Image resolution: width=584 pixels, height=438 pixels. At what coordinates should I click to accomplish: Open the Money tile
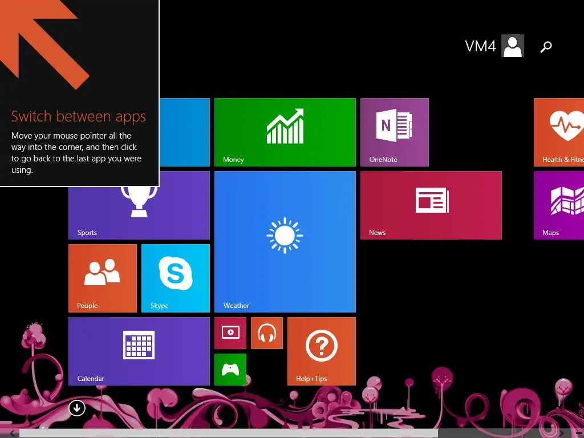point(285,132)
